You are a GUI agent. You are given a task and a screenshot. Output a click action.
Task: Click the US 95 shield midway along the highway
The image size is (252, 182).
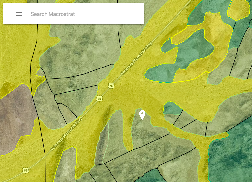(99, 98)
